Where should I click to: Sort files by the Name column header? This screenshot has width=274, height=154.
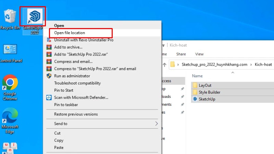coord(197,76)
